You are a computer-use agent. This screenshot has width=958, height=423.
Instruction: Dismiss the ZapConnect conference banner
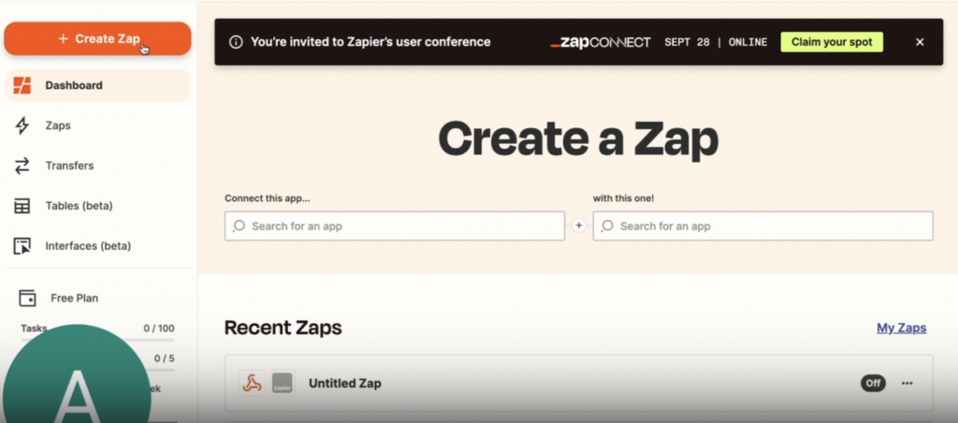pos(920,42)
